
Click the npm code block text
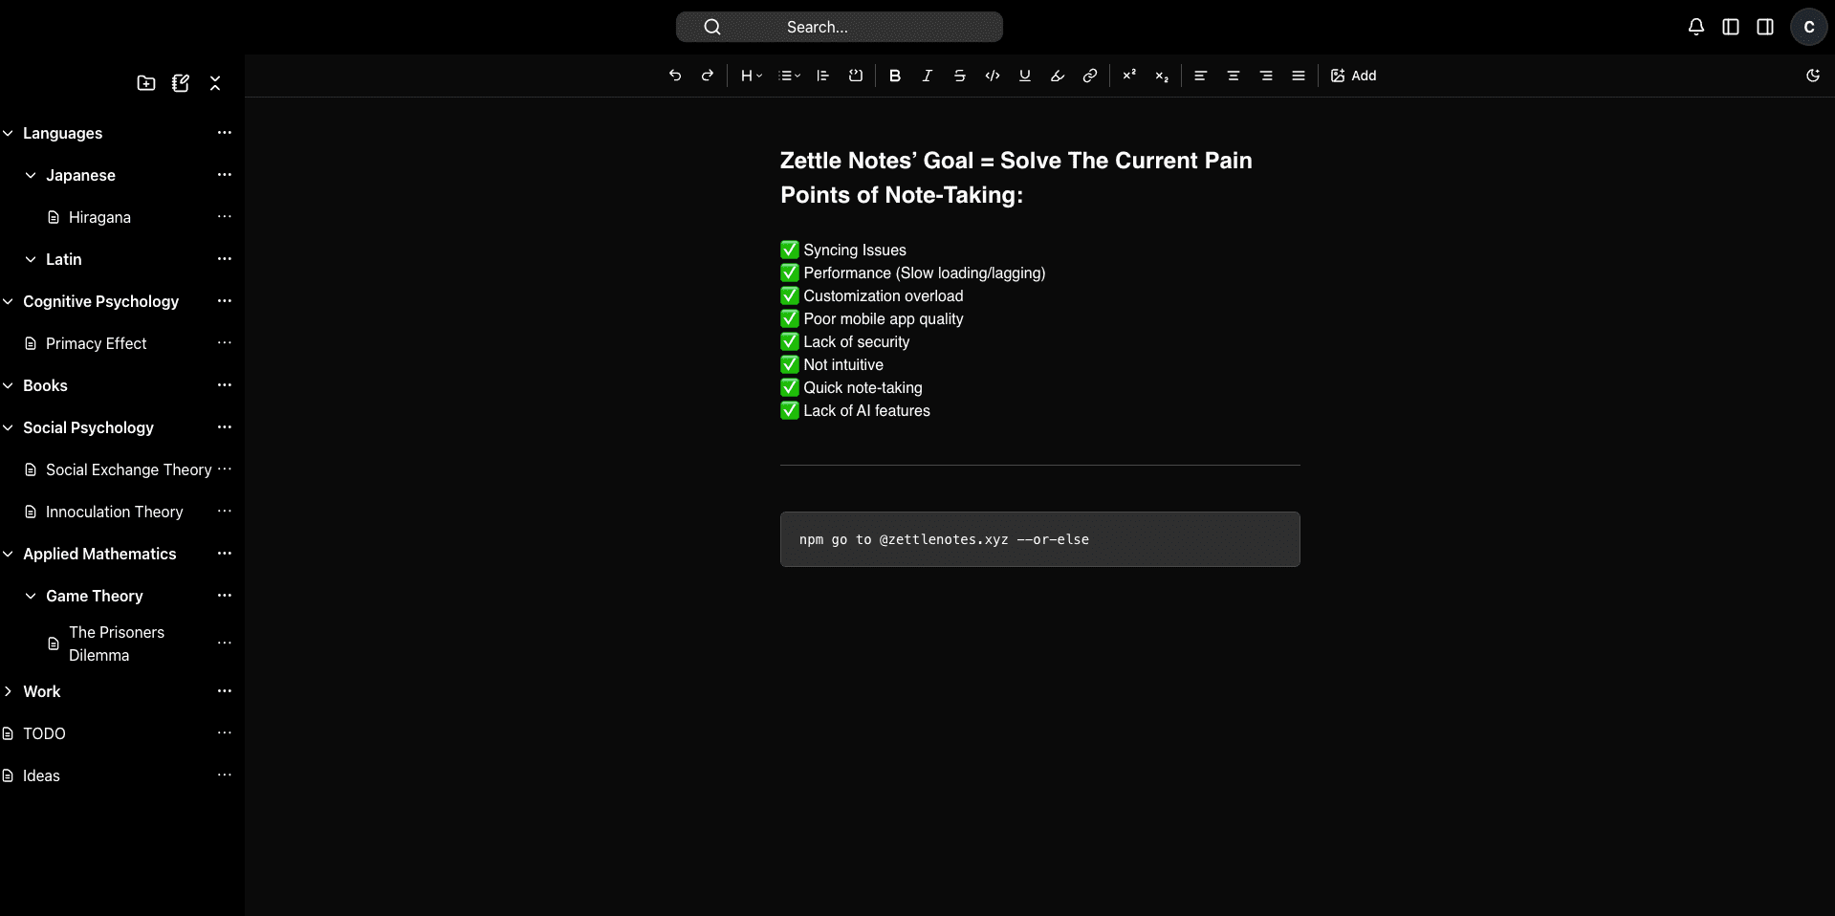[944, 539]
